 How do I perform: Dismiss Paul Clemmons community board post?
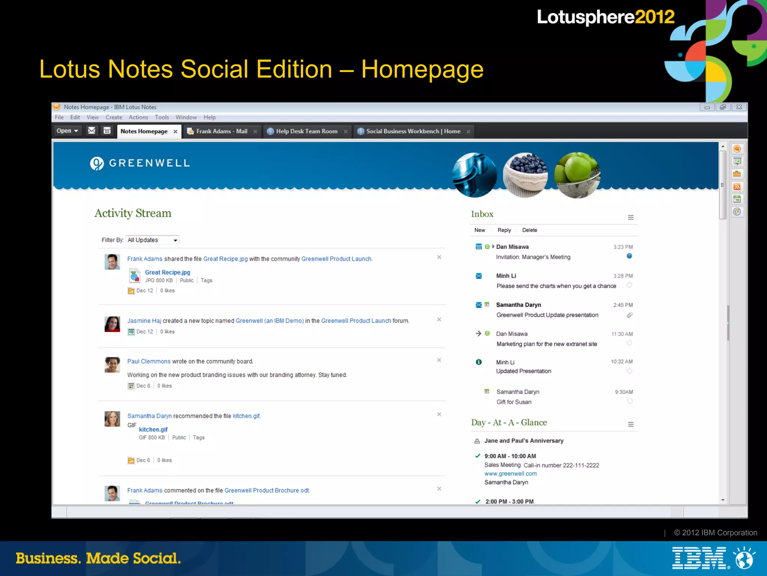(439, 360)
